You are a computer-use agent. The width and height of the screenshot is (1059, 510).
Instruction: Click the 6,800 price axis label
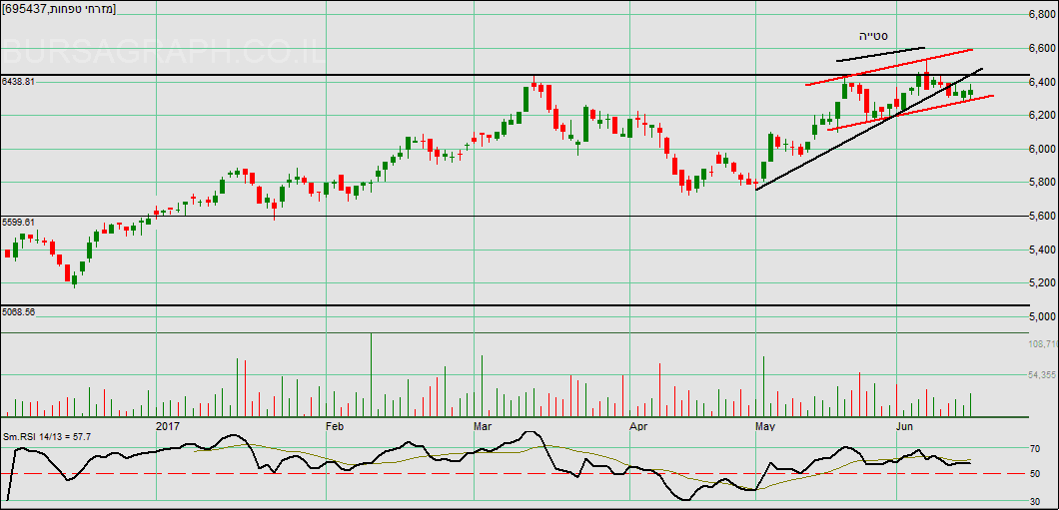1042,14
